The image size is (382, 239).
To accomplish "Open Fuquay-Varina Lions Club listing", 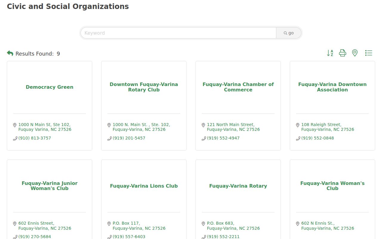I will [x=144, y=186].
